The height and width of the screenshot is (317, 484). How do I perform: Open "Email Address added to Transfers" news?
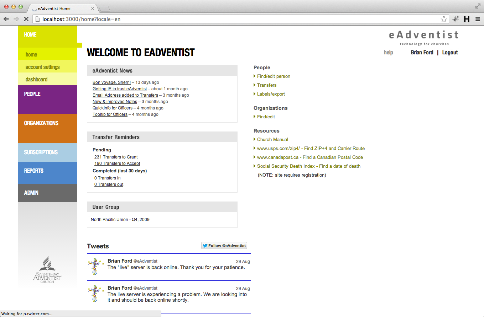pyautogui.click(x=125, y=95)
